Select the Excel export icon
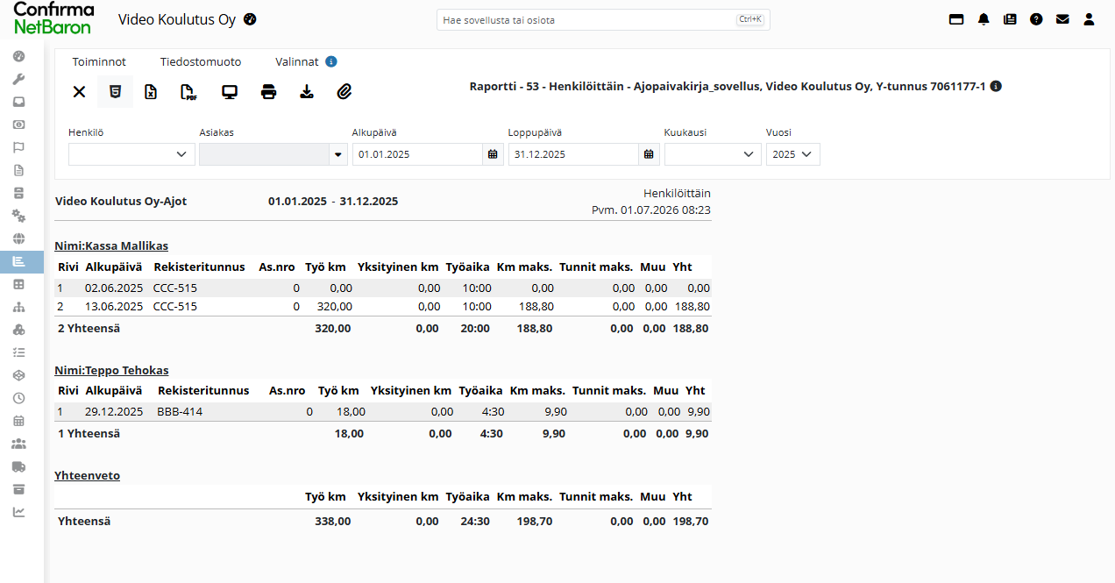The image size is (1115, 583). pyautogui.click(x=151, y=92)
